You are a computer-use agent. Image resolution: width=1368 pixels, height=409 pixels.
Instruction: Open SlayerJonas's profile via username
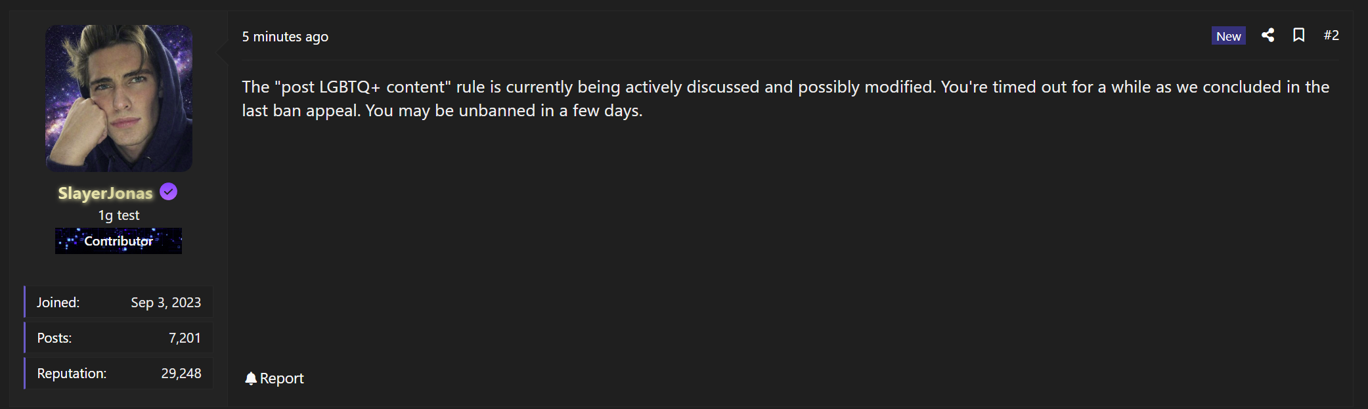(x=104, y=192)
